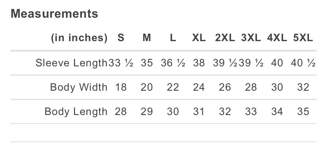The width and height of the screenshot is (327, 155).
Task: Select the 5XL size column header
Action: point(303,38)
